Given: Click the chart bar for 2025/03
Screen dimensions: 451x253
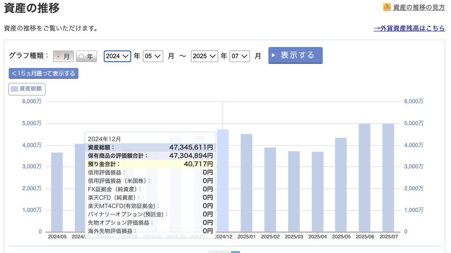Looking at the screenshot, I should pyautogui.click(x=294, y=192).
